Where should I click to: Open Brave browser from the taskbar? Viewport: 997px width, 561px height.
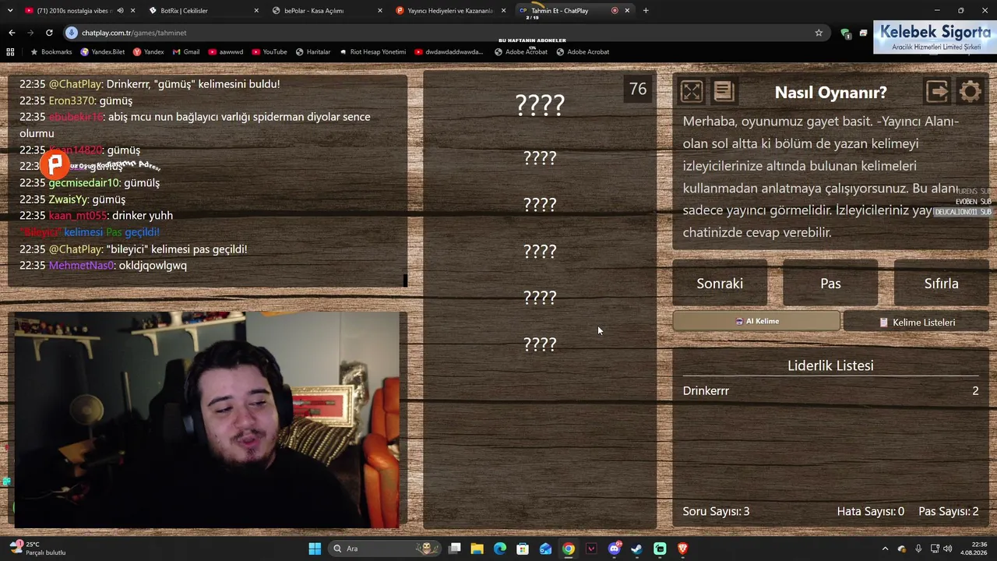(x=683, y=549)
